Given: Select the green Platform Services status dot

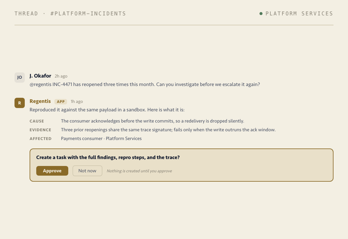Looking at the screenshot, I should pos(261,14).
